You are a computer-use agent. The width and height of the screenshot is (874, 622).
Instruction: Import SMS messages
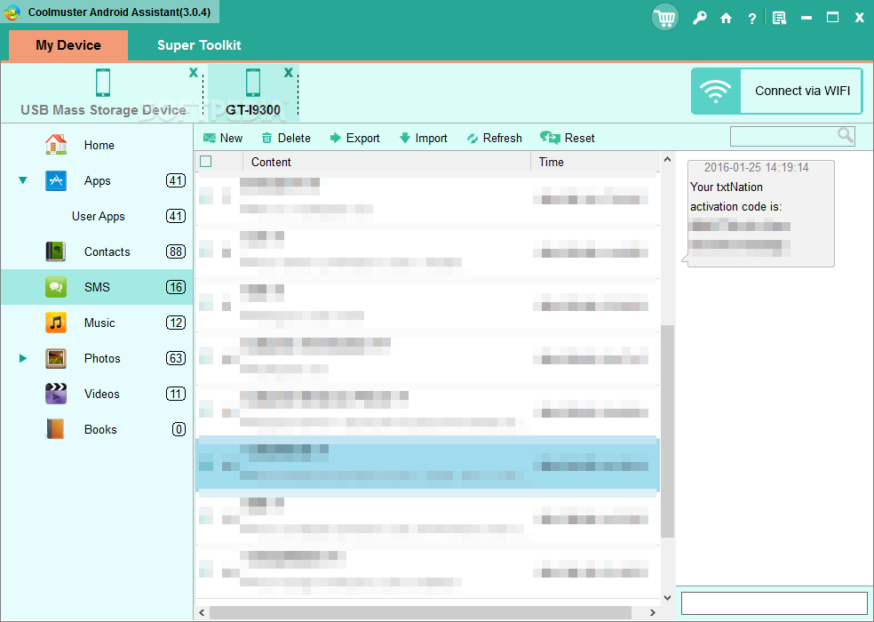(424, 138)
